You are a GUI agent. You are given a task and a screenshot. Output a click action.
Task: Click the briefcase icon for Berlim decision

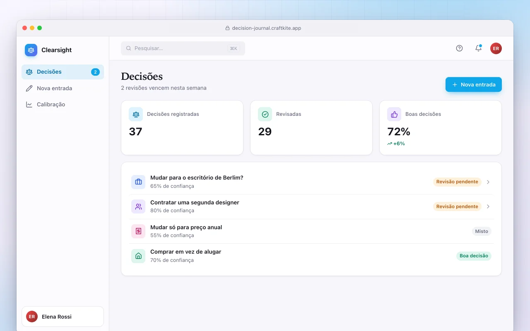[138, 182]
